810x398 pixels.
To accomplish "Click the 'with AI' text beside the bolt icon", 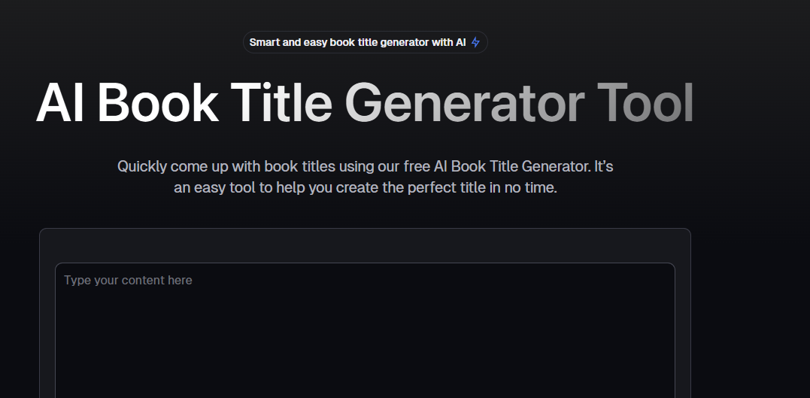I will coord(449,42).
